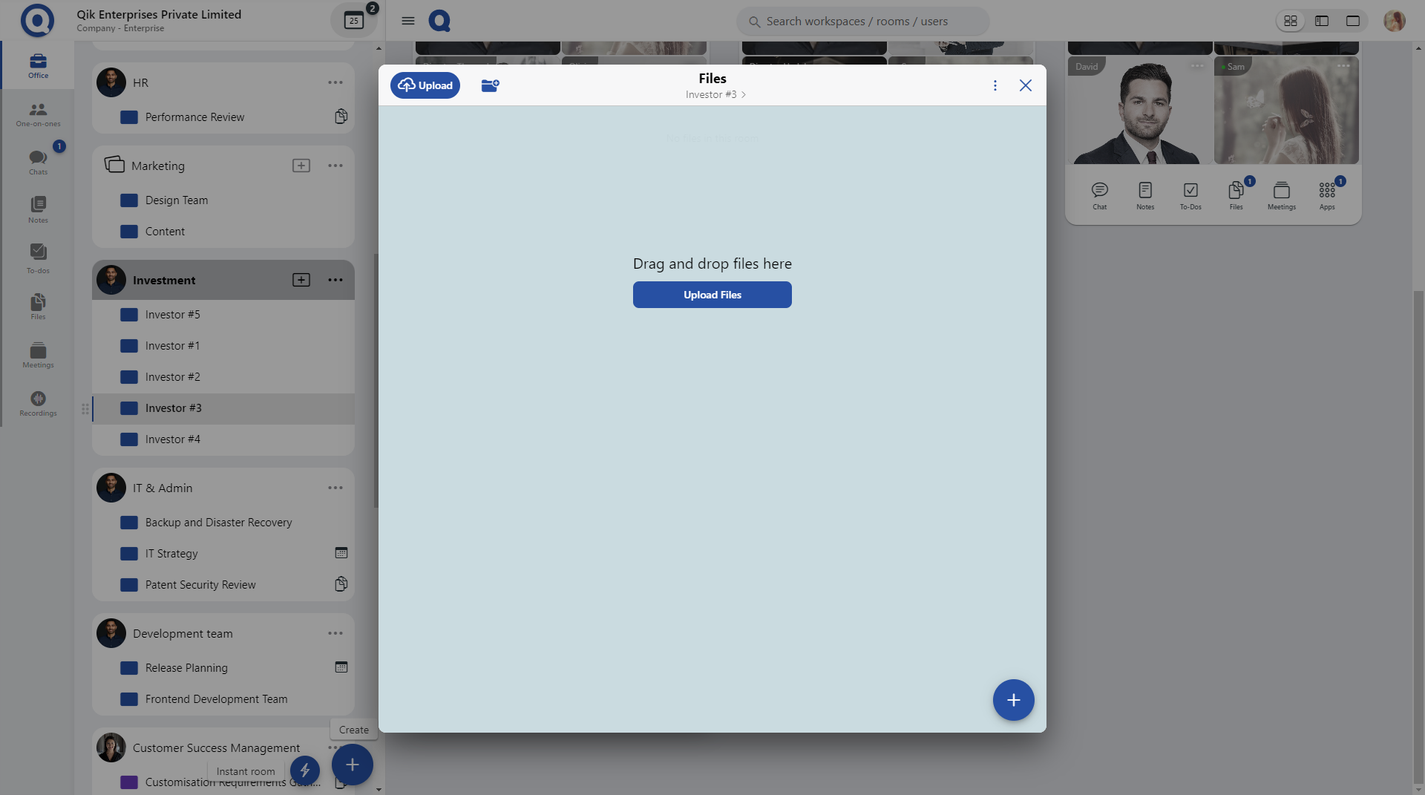
Task: Switch to the split sidebar layout toggle
Action: pos(1322,21)
